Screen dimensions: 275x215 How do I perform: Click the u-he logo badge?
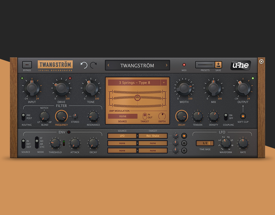click(241, 65)
